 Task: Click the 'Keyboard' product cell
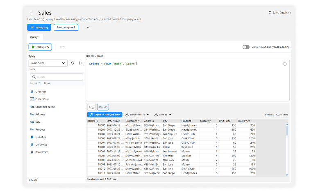pyautogui.click(x=190, y=147)
